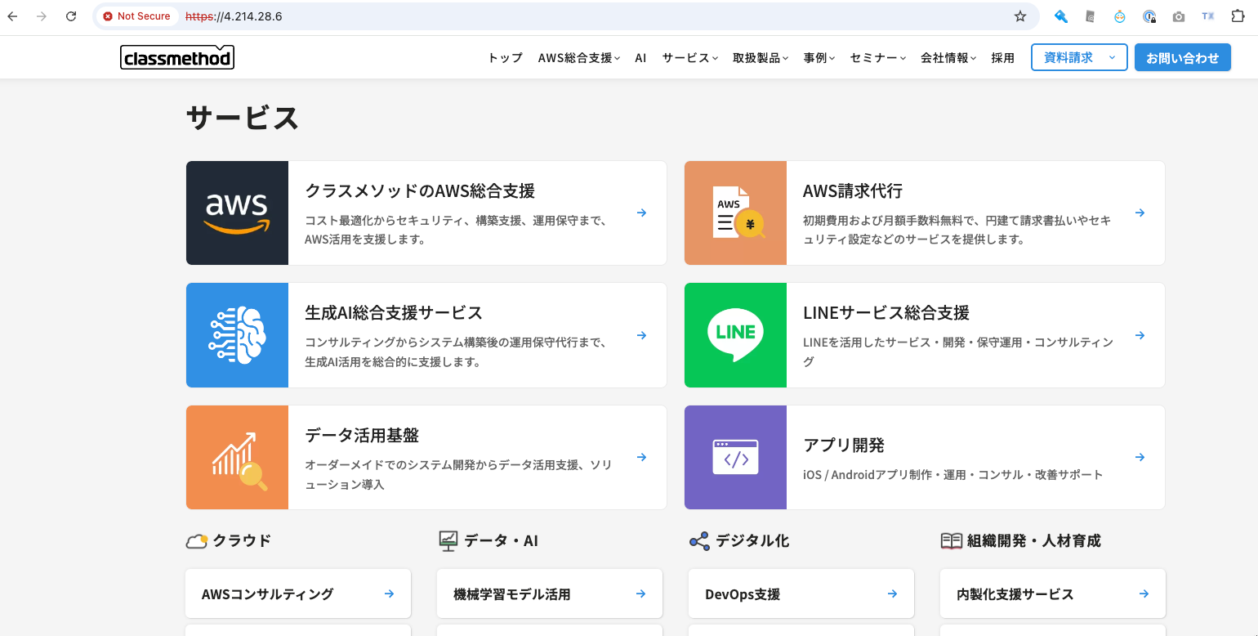Click the purple code icon for アプリ開発
The image size is (1258, 636).
point(735,457)
